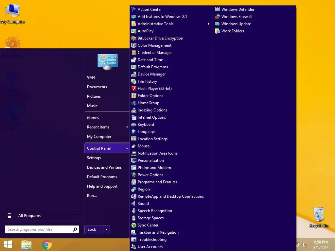The image size is (335, 251).
Task: Click the User Accounts icon
Action: (x=134, y=247)
